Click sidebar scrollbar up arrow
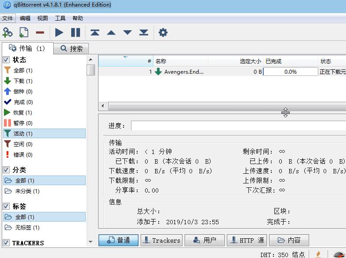346x258 pixels. click(x=91, y=59)
